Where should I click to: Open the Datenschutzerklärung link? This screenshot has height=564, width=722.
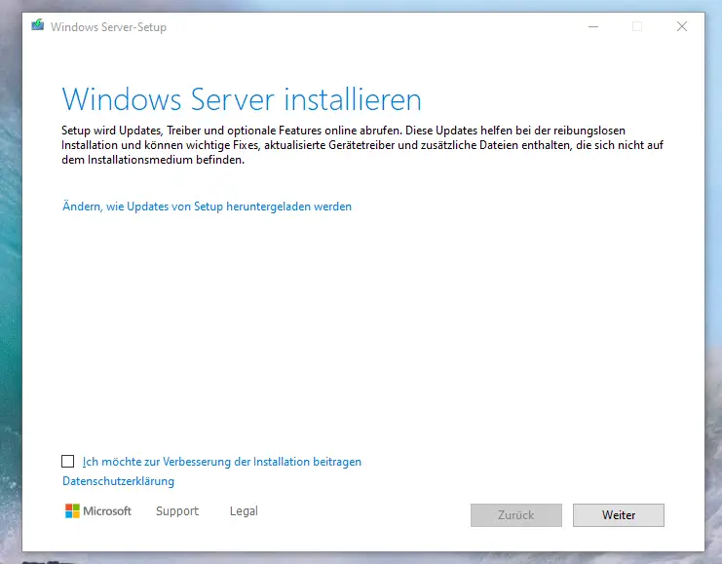(118, 481)
